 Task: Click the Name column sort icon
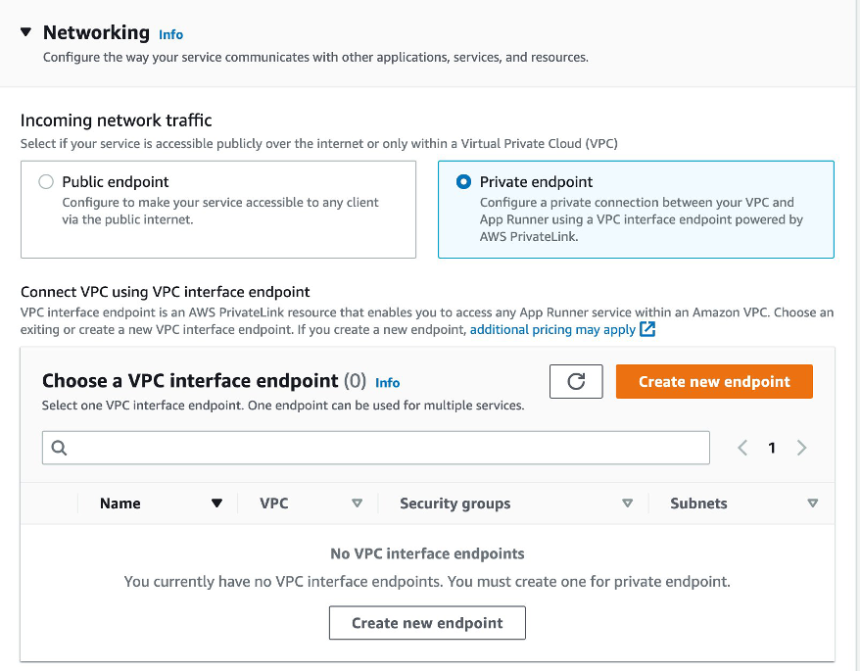(x=216, y=503)
